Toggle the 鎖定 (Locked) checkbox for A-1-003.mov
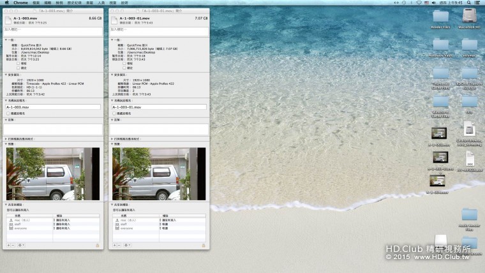Viewport: 485px width, 273px height. [18, 67]
